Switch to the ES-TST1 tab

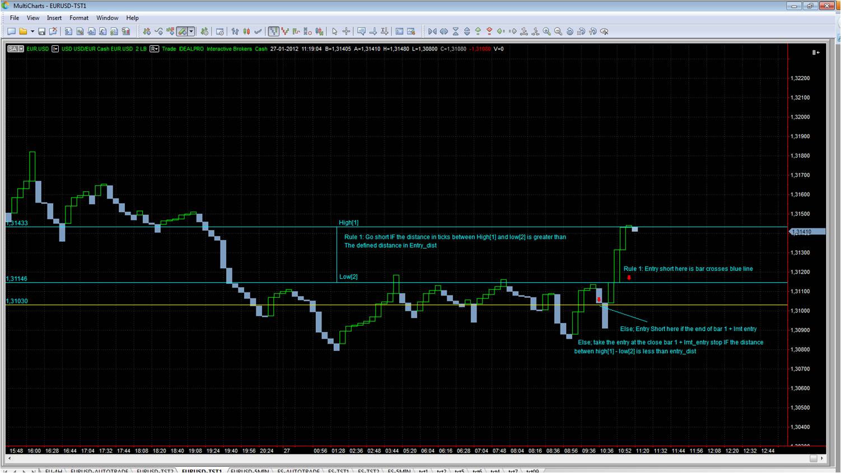click(x=338, y=471)
